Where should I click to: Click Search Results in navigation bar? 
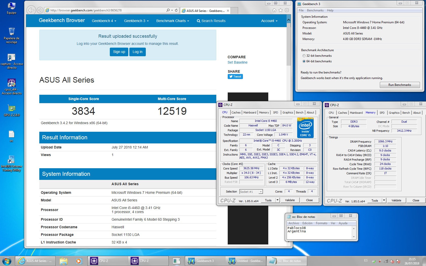point(211,21)
